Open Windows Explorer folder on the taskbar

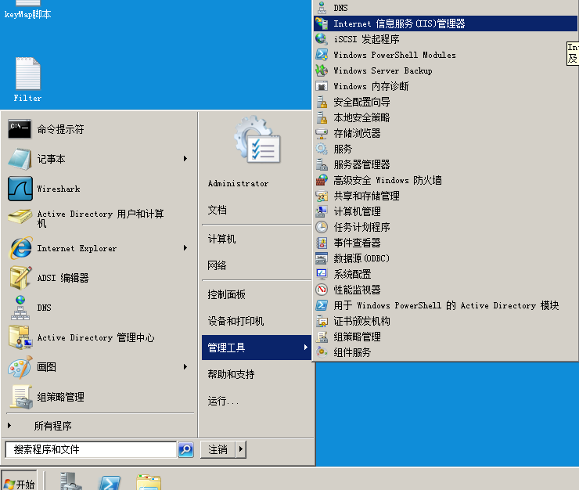(x=149, y=482)
